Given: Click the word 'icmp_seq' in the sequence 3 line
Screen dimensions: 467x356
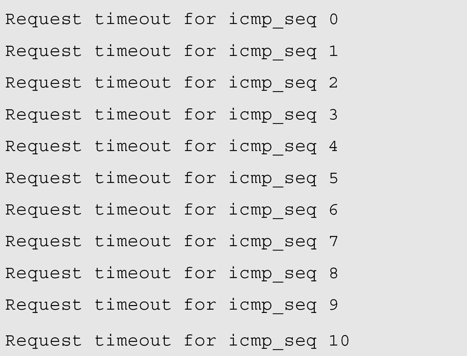Looking at the screenshot, I should pos(273,115).
